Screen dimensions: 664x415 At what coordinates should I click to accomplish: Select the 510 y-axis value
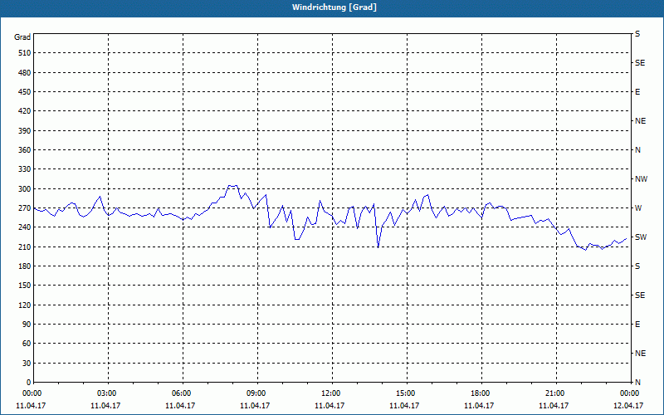coord(25,53)
